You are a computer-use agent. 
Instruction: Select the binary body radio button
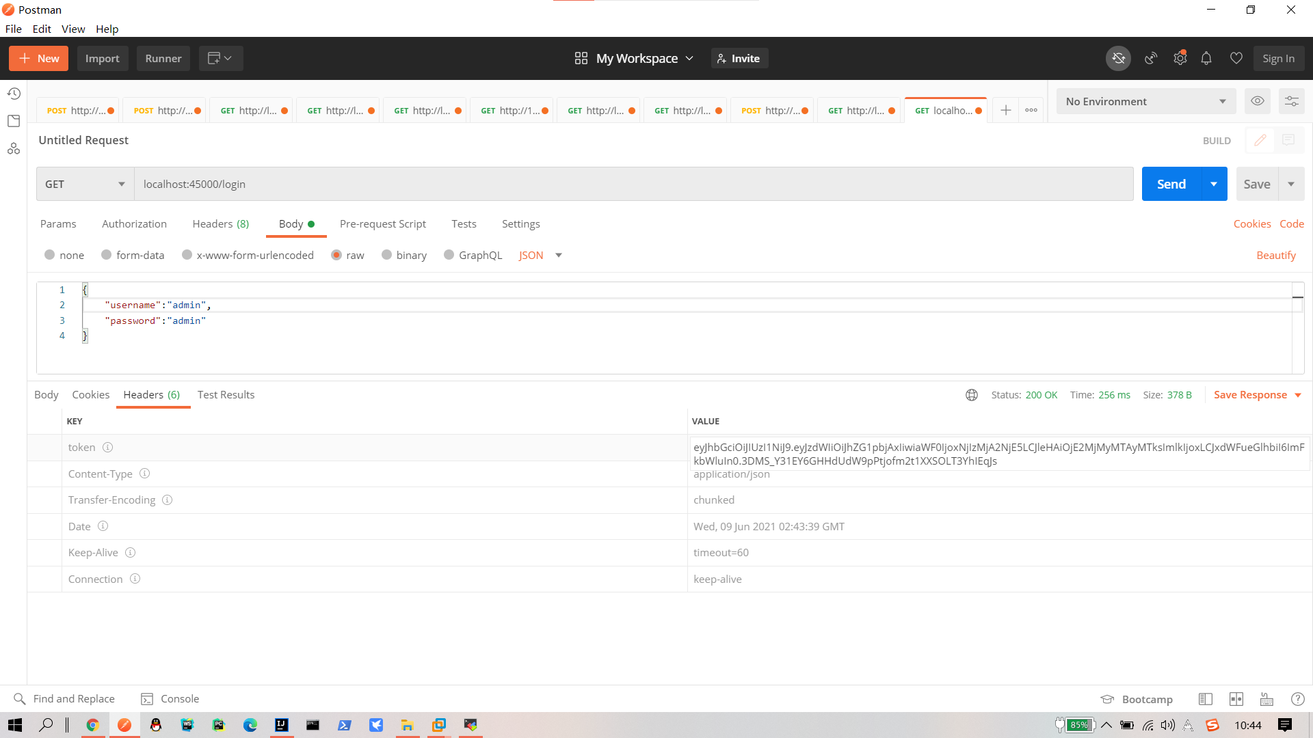tap(386, 255)
